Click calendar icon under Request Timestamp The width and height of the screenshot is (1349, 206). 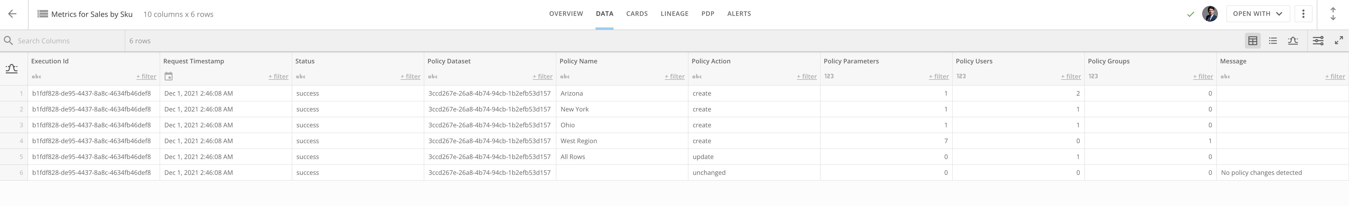(168, 76)
